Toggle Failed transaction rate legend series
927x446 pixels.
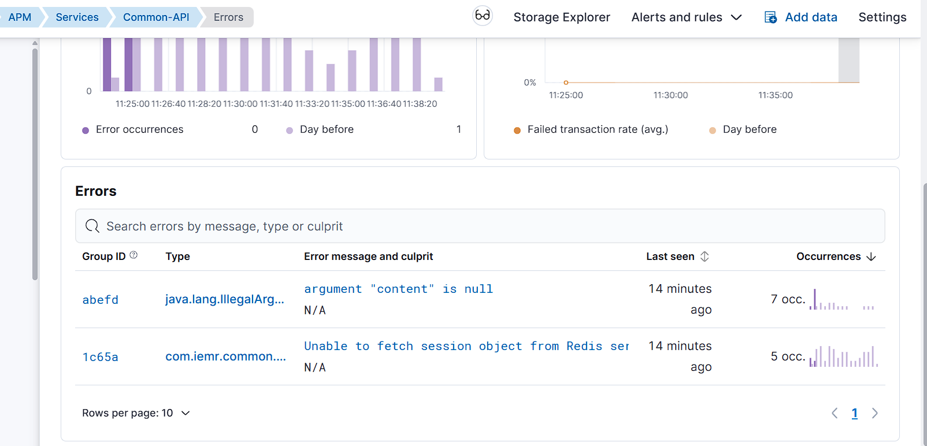pos(597,129)
